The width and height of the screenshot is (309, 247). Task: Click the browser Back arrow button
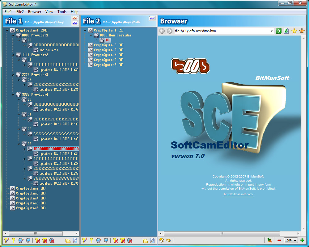click(162, 31)
